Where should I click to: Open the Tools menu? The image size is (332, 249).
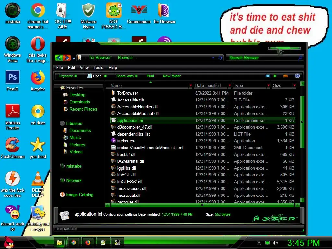point(98,68)
